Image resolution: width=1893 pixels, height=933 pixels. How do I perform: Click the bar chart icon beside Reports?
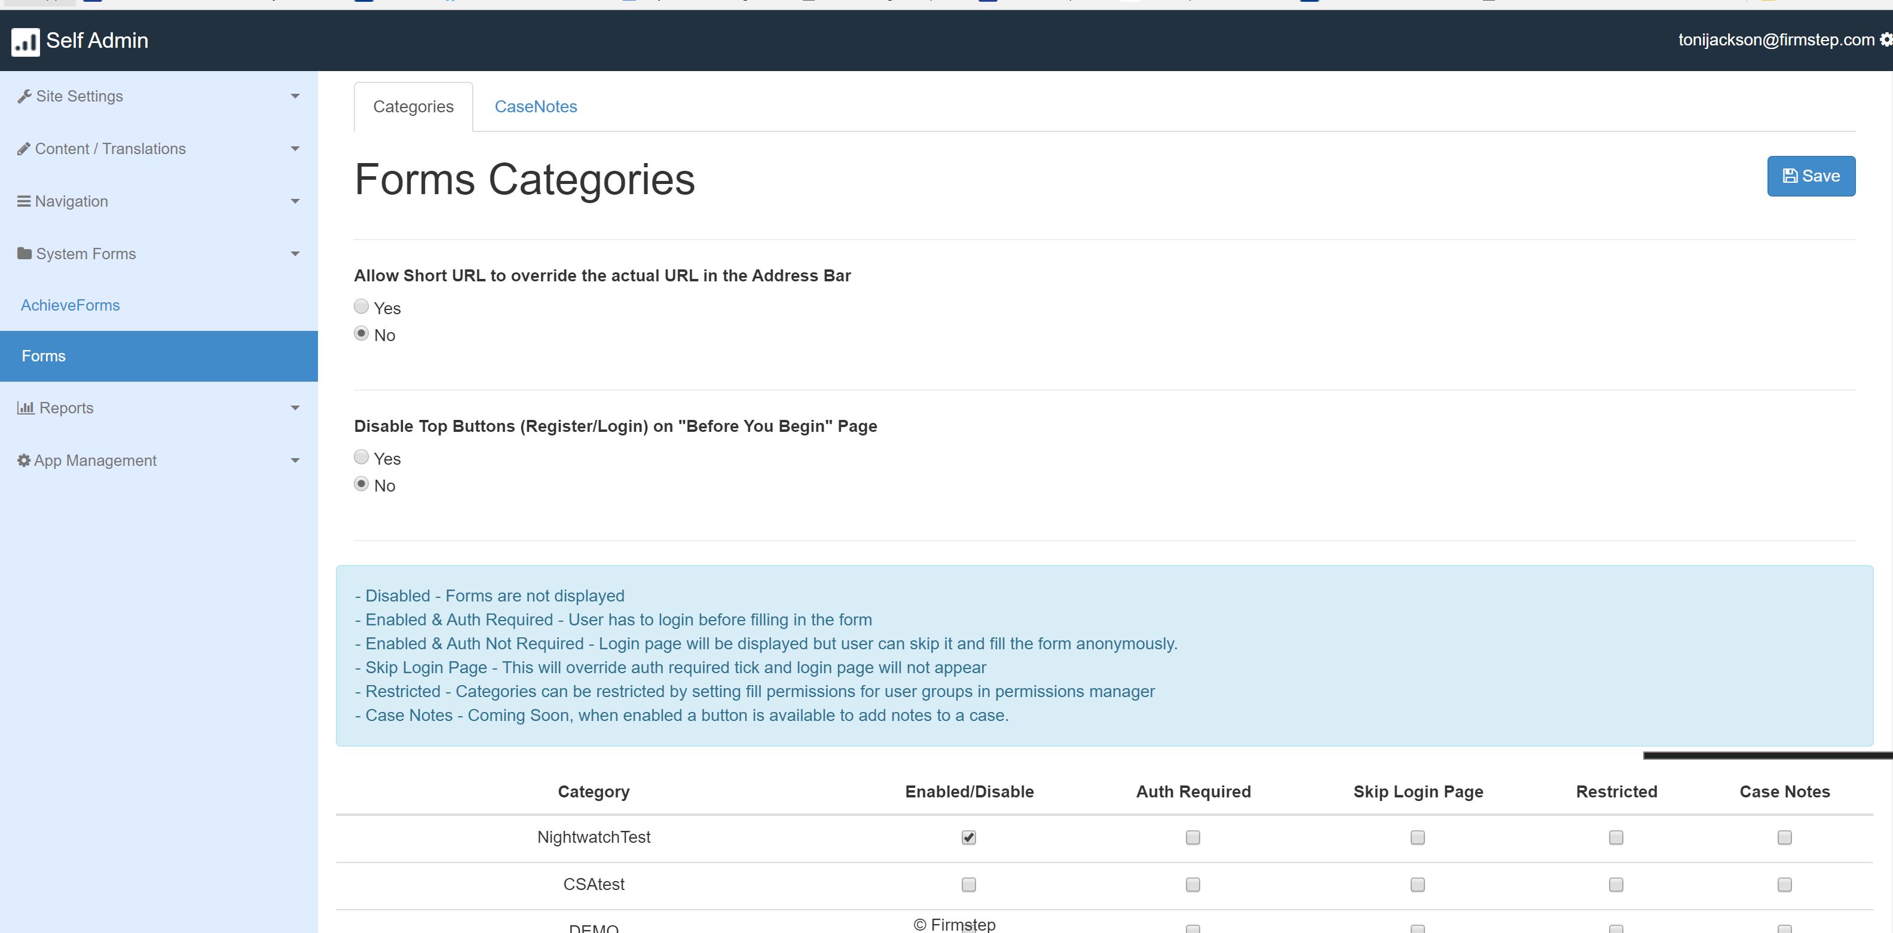(26, 407)
